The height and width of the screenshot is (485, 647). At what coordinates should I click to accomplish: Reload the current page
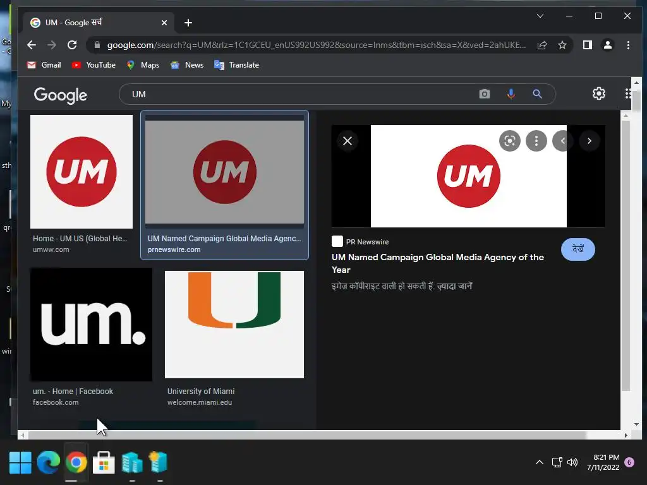coord(72,45)
